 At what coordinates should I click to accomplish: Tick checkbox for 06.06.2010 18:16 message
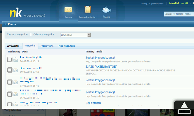tap(10, 94)
